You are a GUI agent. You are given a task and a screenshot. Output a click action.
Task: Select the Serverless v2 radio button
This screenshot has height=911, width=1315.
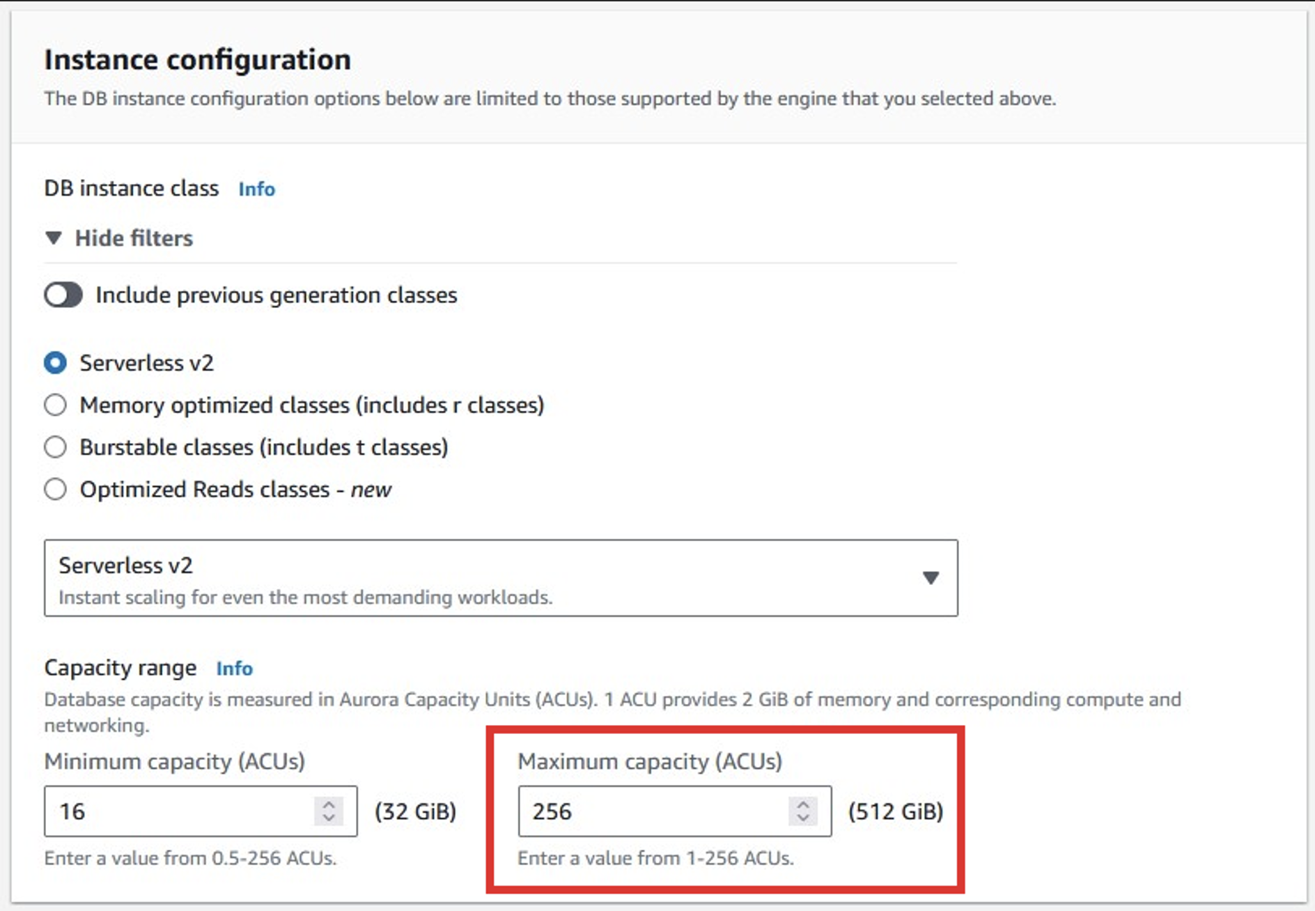(56, 363)
